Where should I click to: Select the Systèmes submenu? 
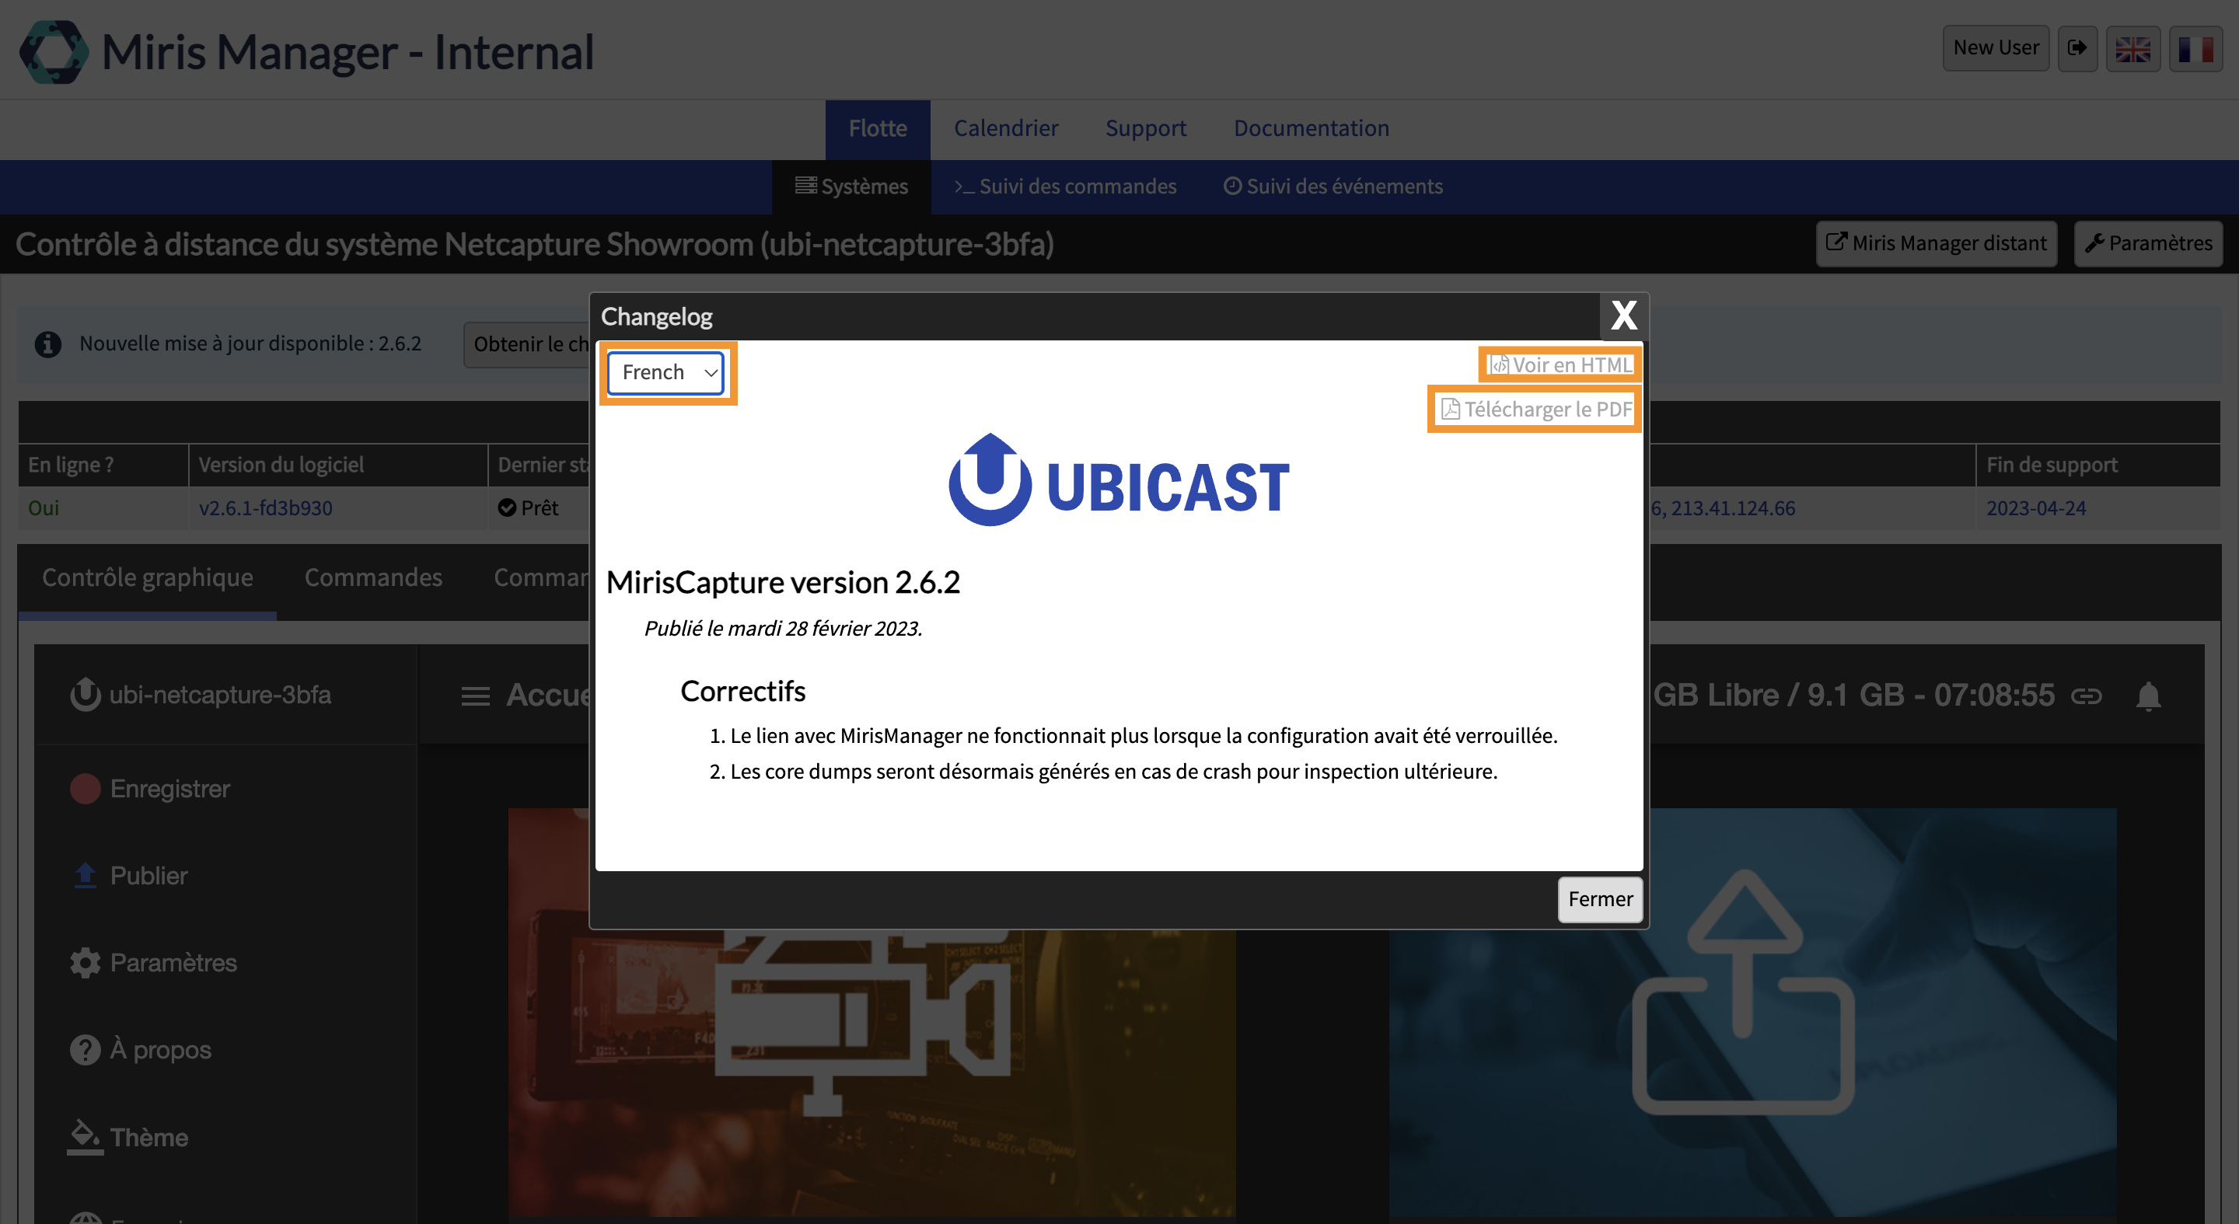(x=851, y=187)
